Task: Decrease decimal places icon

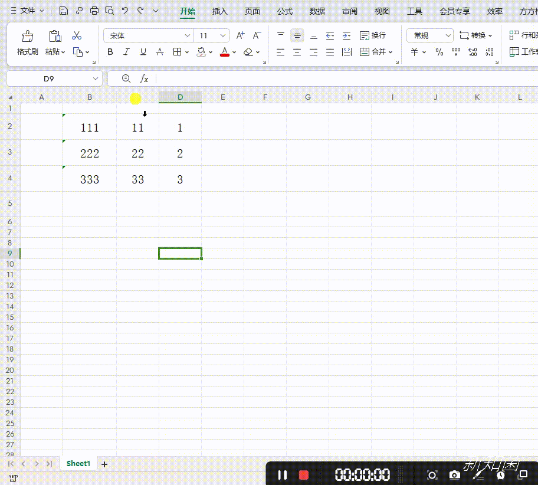Action: (489, 52)
